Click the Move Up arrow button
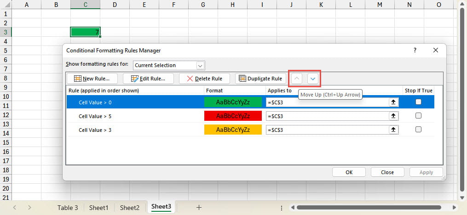 pyautogui.click(x=297, y=79)
